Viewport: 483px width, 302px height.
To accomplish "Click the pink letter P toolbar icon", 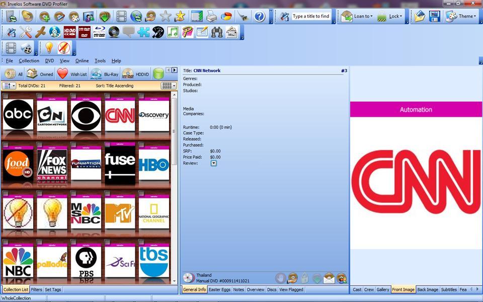I will click(187, 32).
